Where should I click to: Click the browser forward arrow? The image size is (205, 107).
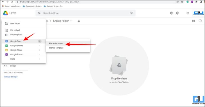(7, 2)
